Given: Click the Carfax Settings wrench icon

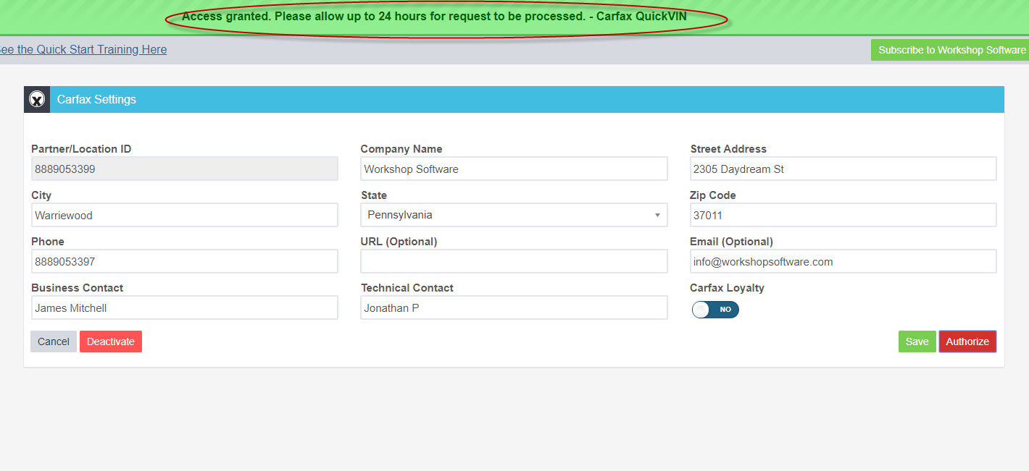Looking at the screenshot, I should click(37, 100).
